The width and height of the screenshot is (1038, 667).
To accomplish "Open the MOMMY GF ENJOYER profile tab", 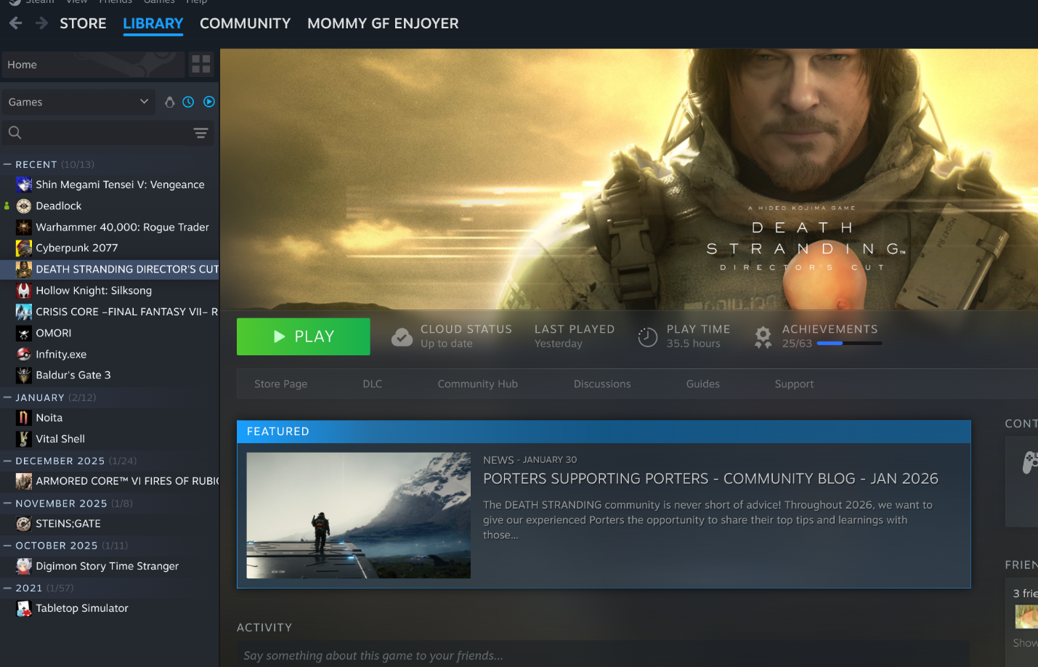I will pyautogui.click(x=383, y=23).
